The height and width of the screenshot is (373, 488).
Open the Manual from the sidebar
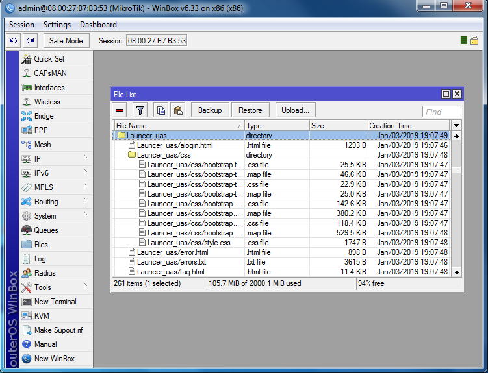pyautogui.click(x=57, y=344)
